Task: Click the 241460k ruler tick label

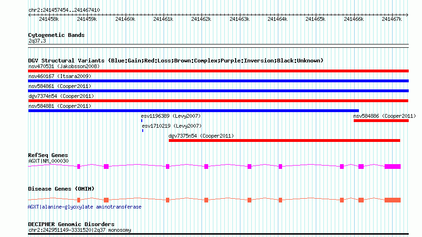Action: [125, 19]
